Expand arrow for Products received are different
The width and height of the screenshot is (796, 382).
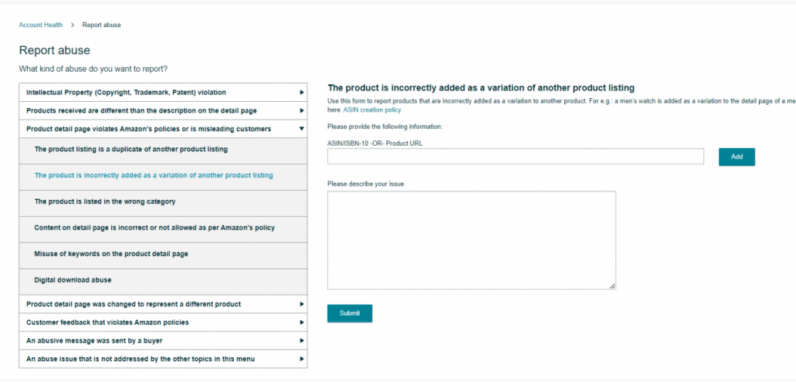point(302,110)
